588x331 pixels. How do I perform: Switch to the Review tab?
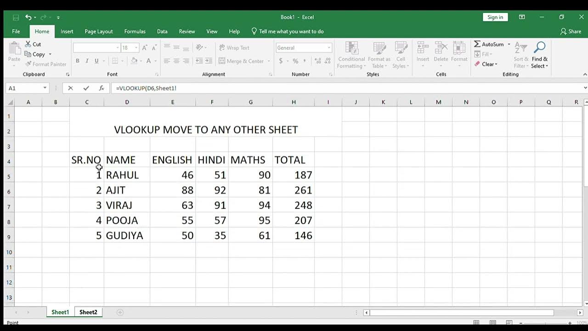(x=187, y=32)
